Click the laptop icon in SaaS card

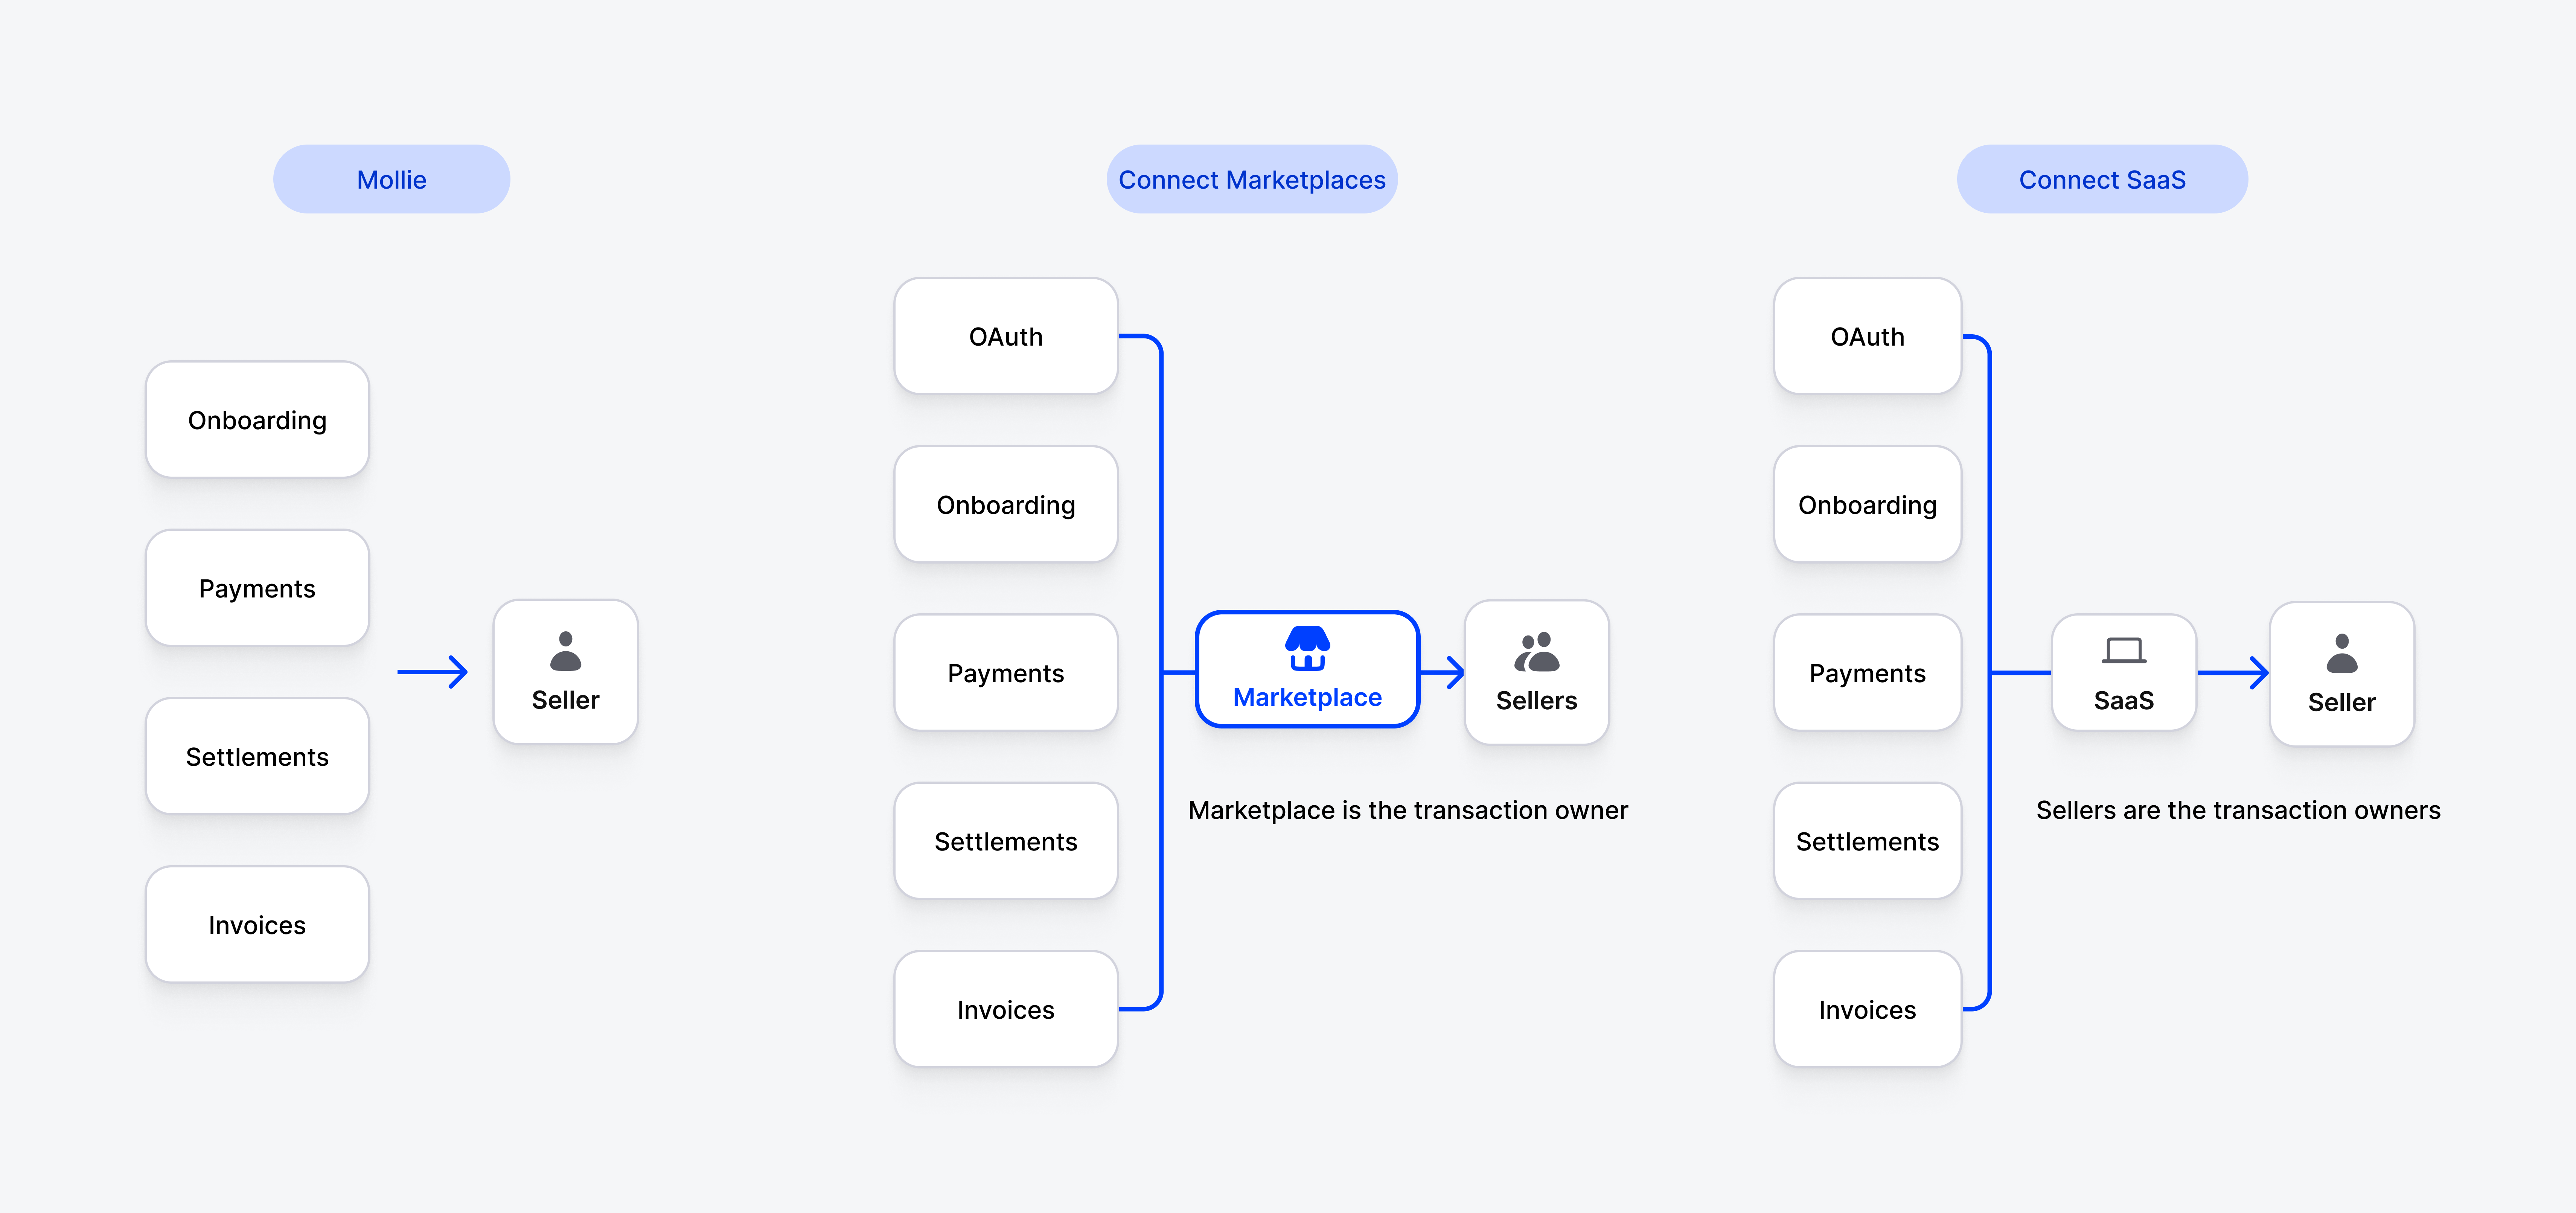click(2124, 651)
